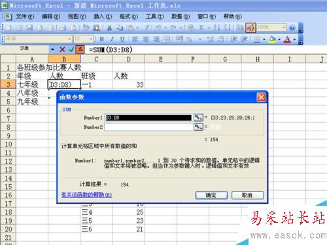Click Merge and Center icon
Image resolution: width=327 pixels, height=245 pixels.
click(167, 39)
